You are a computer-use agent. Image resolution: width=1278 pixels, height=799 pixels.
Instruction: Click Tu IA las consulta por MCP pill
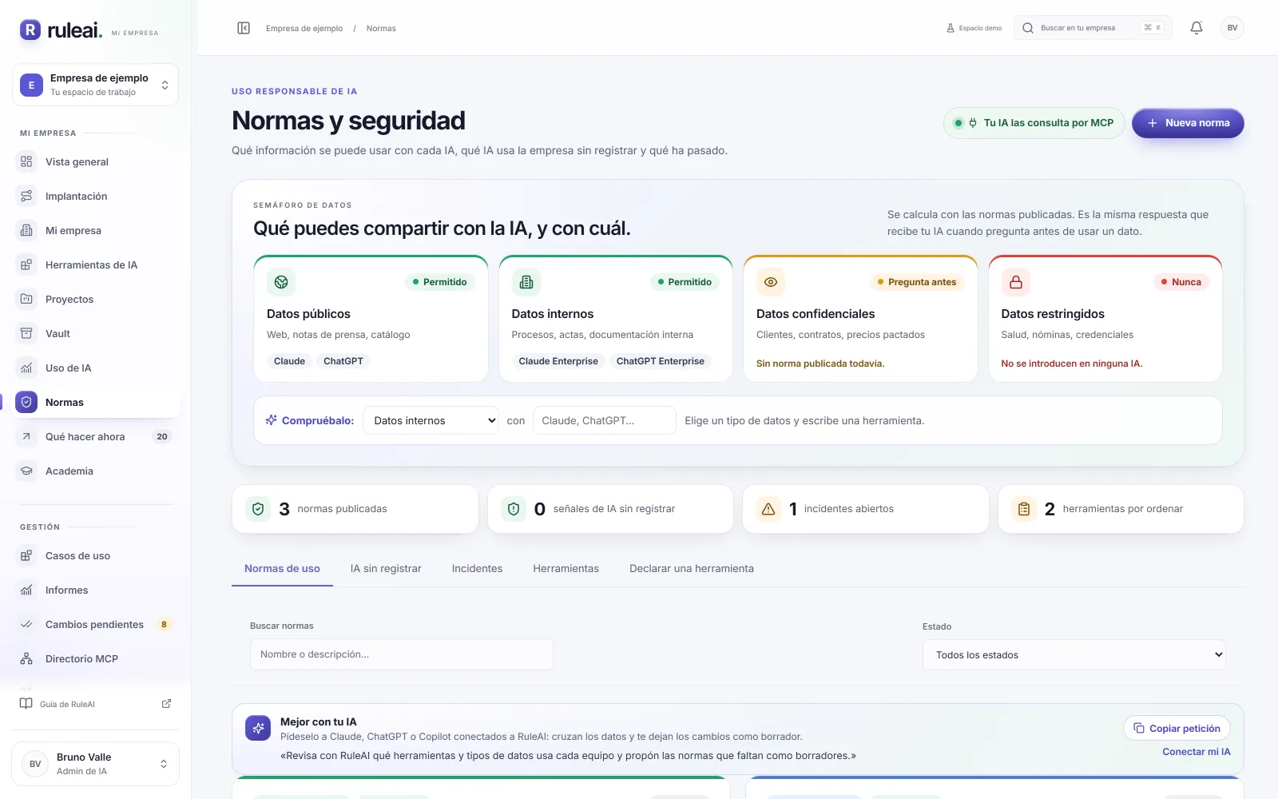(1034, 123)
